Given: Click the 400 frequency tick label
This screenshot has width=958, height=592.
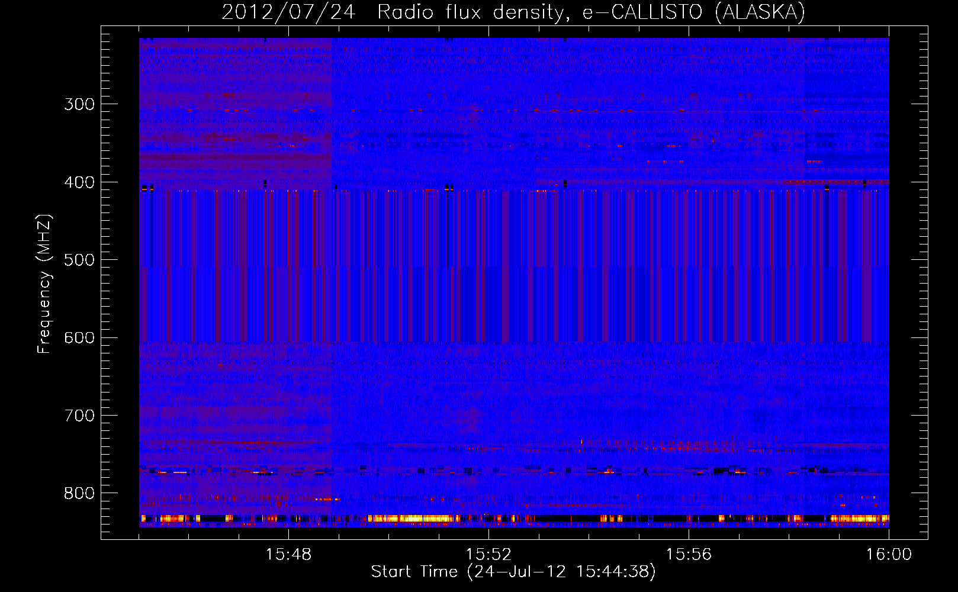Looking at the screenshot, I should point(79,182).
